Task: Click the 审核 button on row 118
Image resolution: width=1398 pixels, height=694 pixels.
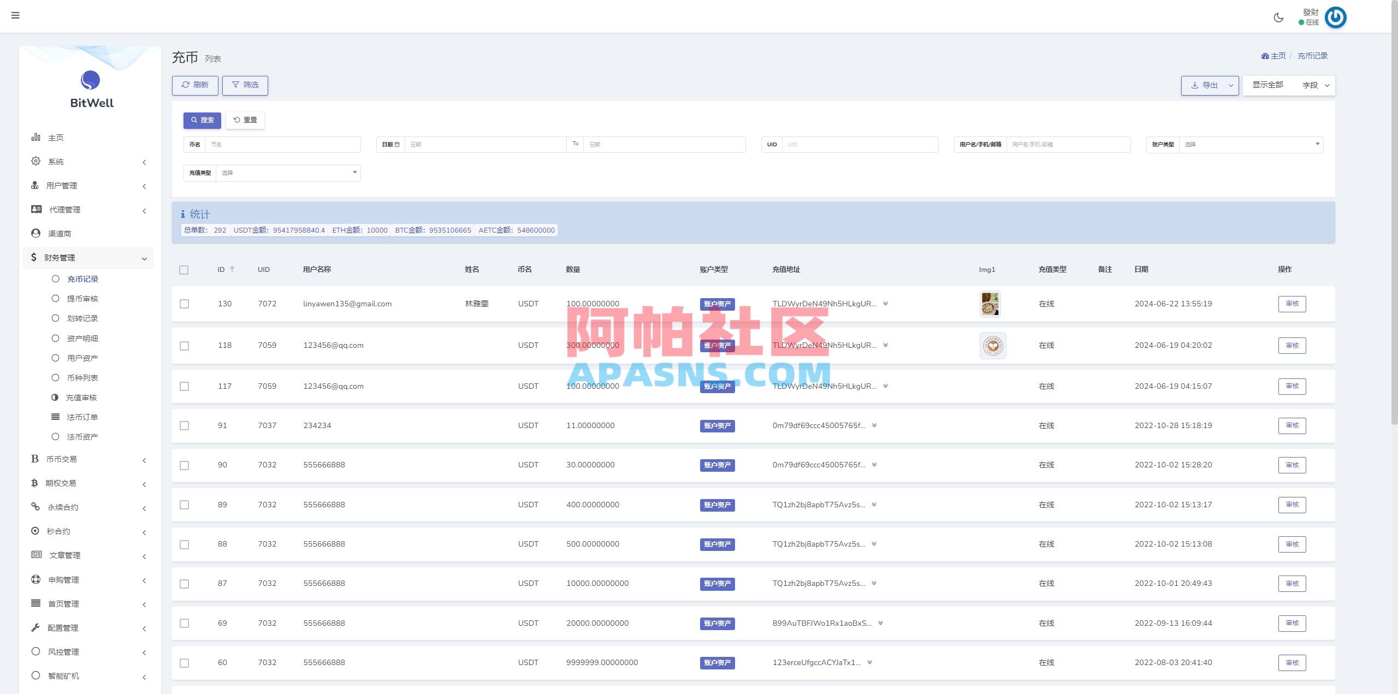Action: pos(1292,345)
